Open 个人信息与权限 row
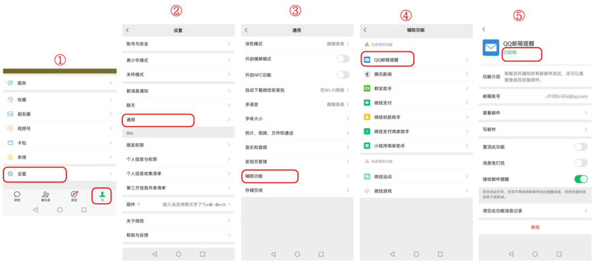597x264 pixels. click(179, 159)
